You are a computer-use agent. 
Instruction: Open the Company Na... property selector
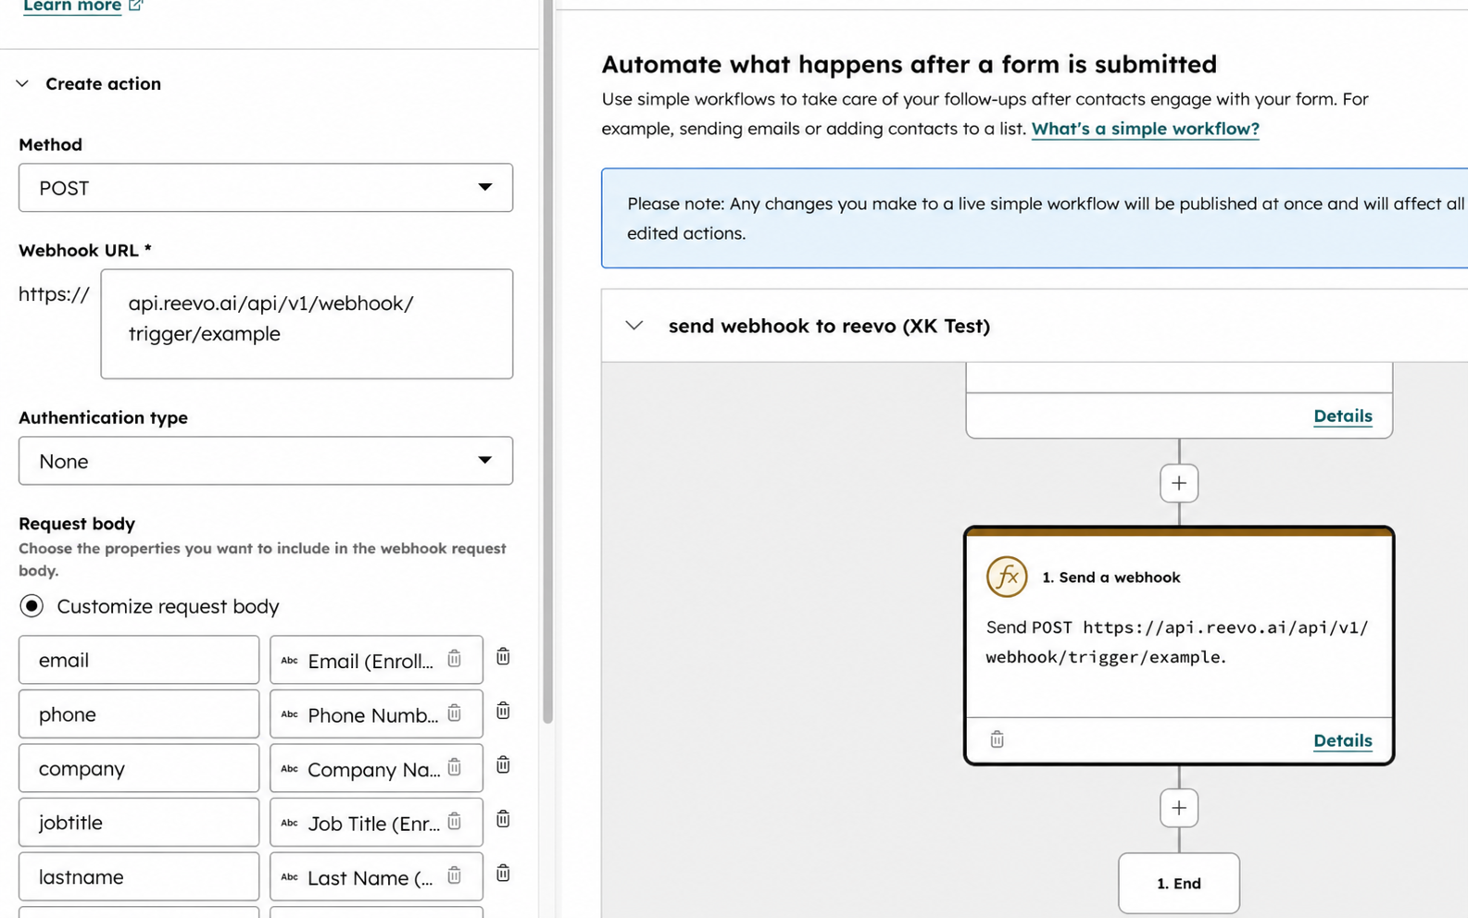tap(376, 768)
